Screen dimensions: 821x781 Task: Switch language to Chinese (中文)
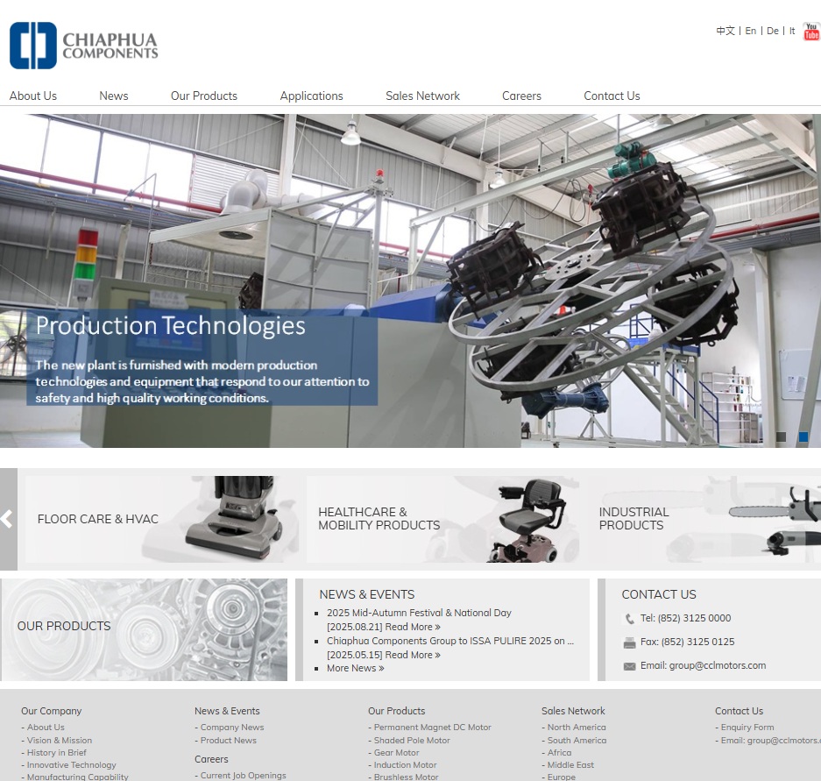[x=725, y=31]
